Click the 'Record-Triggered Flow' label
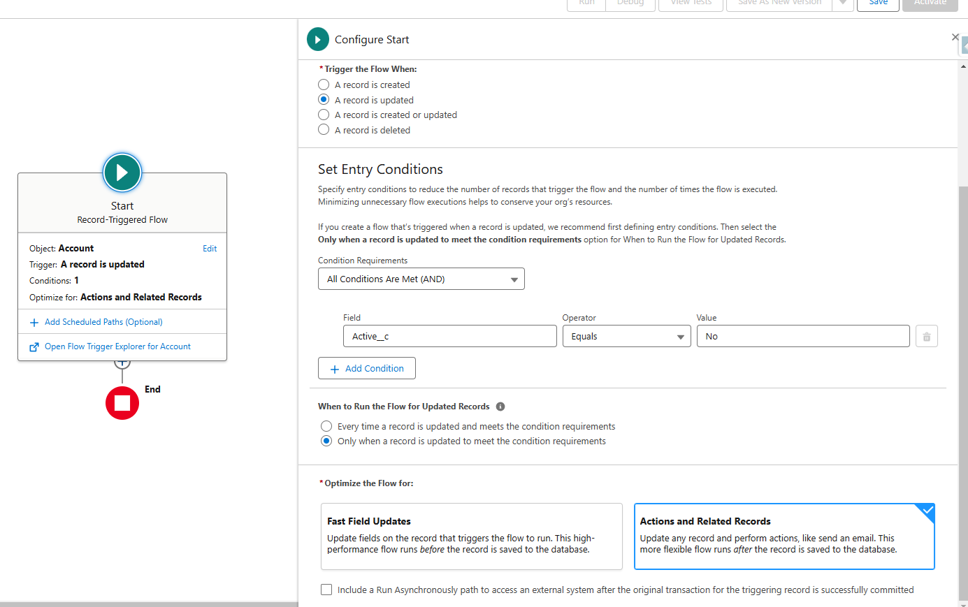Image resolution: width=968 pixels, height=607 pixels. 122,220
